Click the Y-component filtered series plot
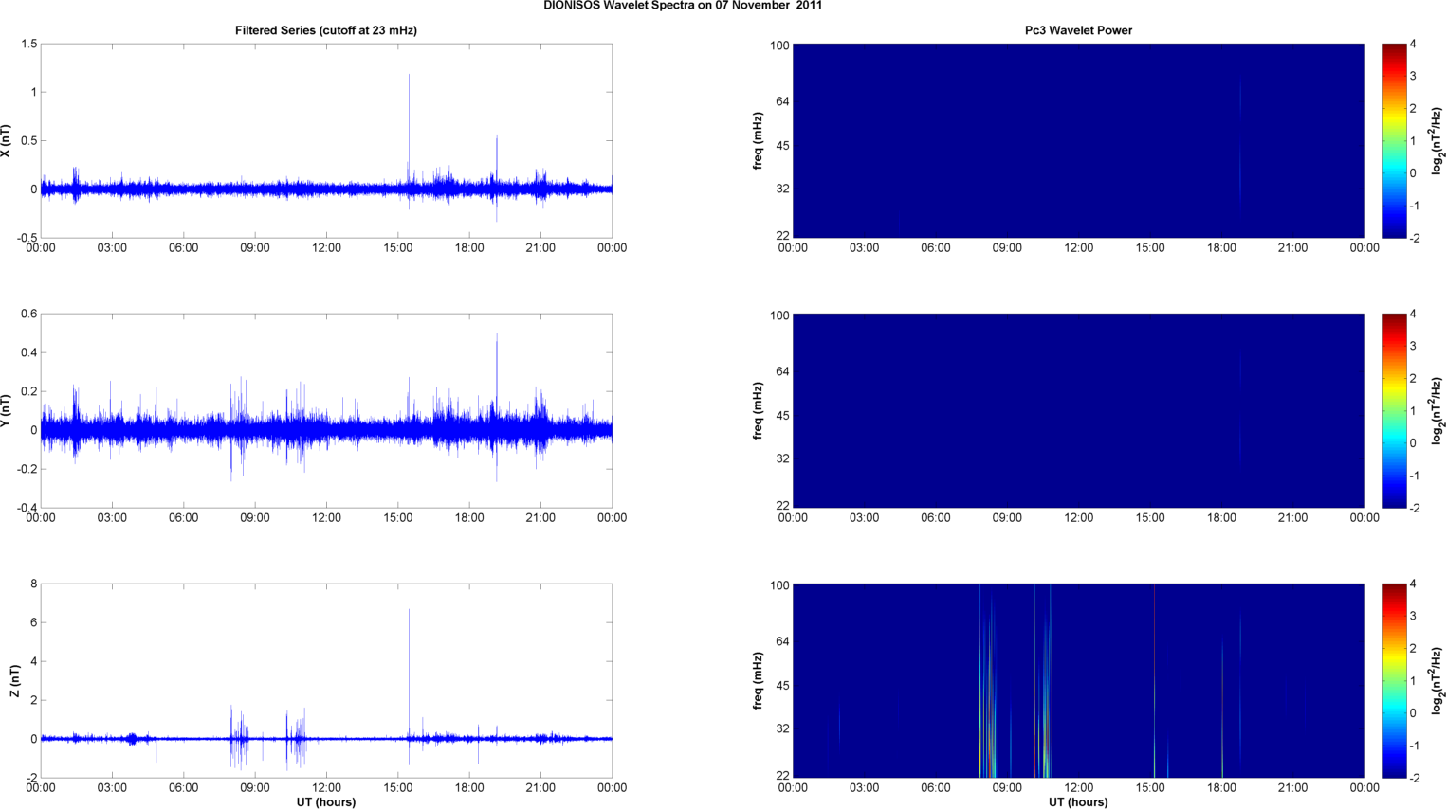1446x809 pixels. tap(326, 411)
